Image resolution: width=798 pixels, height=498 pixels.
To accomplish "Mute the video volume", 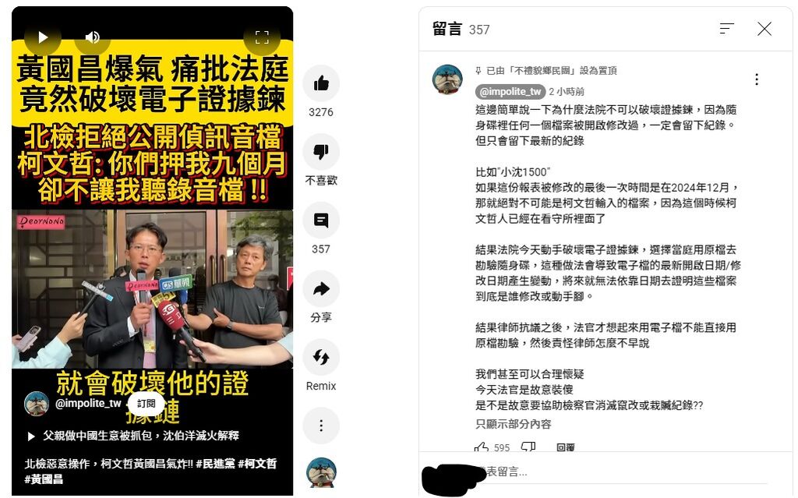I will pos(93,37).
